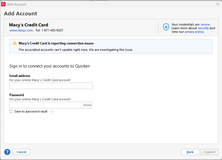Click the blue shield lock icon
This screenshot has width=222, height=160.
click(x=166, y=27)
